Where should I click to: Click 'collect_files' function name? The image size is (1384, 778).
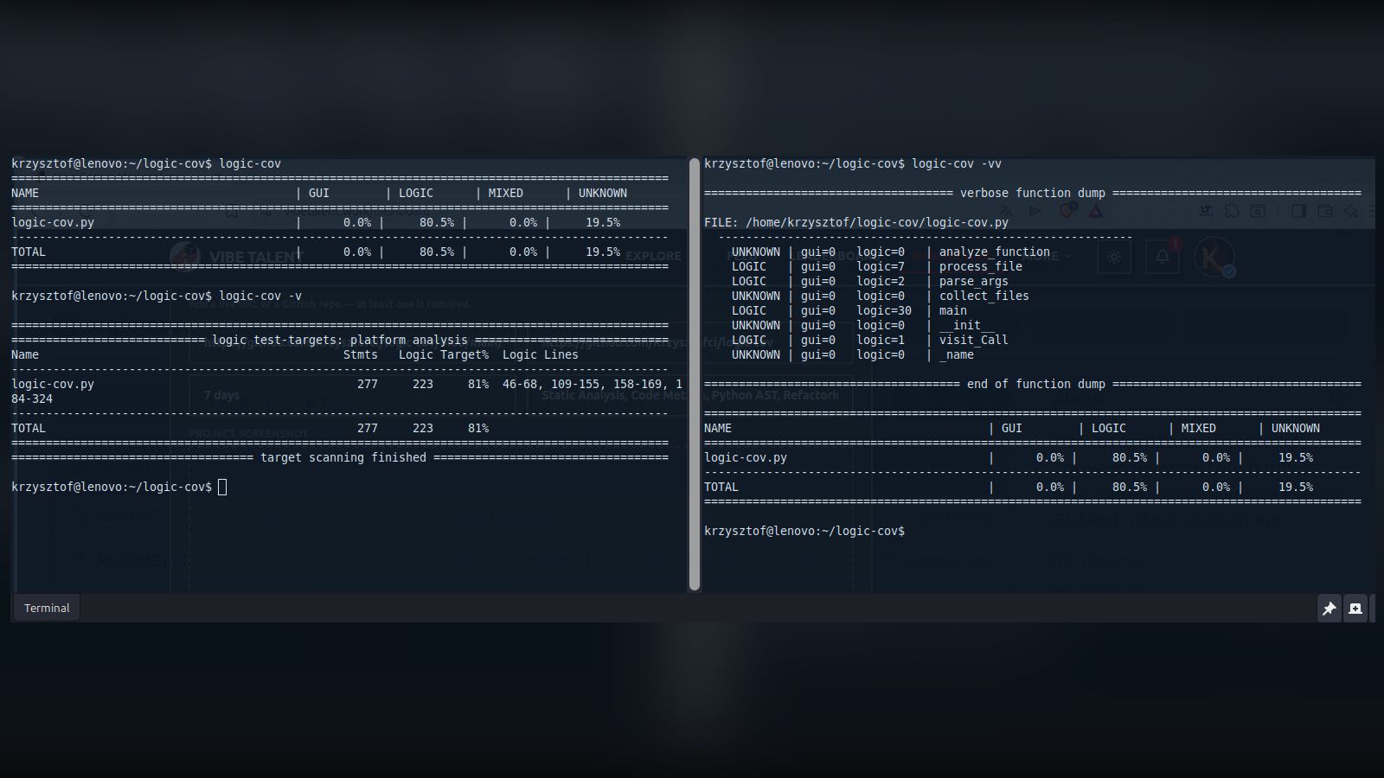tap(984, 296)
